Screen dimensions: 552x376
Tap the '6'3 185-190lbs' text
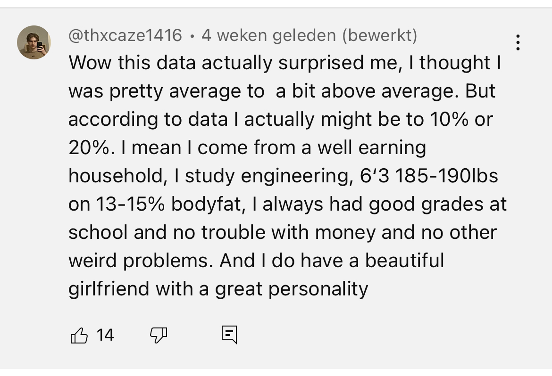coord(429,175)
